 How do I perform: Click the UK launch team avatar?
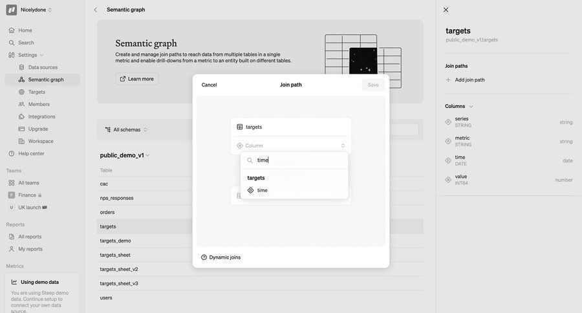(x=12, y=207)
